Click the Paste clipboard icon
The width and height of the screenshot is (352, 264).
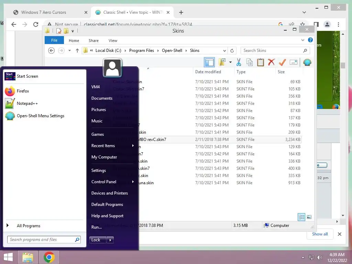261,62
